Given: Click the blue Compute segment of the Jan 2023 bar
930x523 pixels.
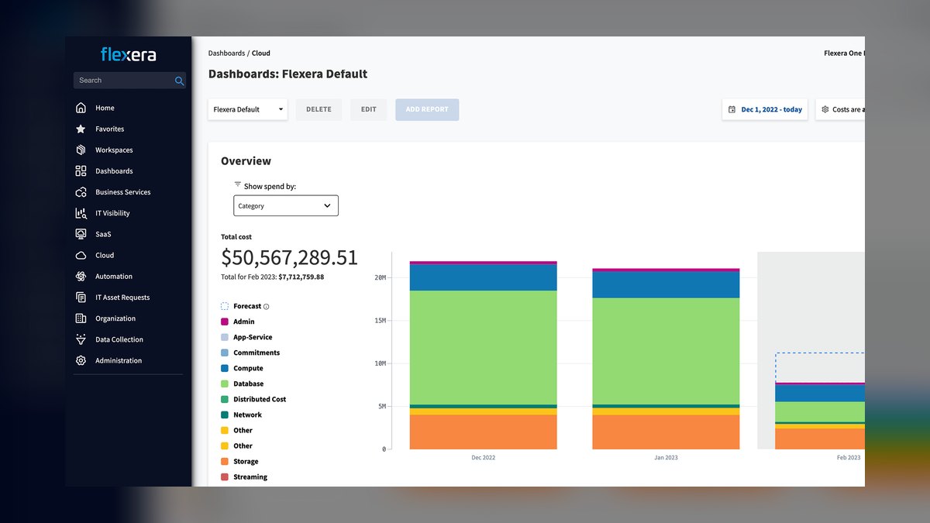Looking at the screenshot, I should pyautogui.click(x=666, y=285).
